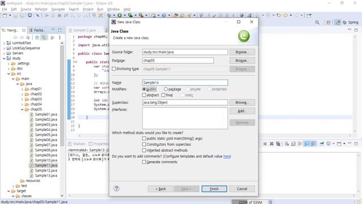Click the Finish button
This screenshot has width=362, height=204.
pos(214,189)
